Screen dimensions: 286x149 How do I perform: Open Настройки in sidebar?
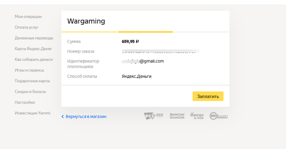[x=25, y=102]
